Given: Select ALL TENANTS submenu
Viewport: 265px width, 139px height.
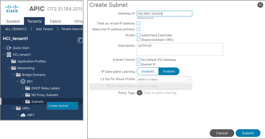Looking at the screenshot, I should pos(16,29).
